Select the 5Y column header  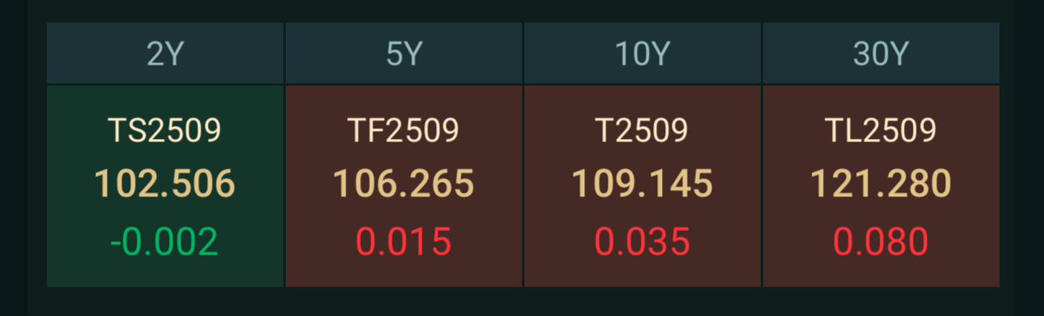pyautogui.click(x=404, y=53)
